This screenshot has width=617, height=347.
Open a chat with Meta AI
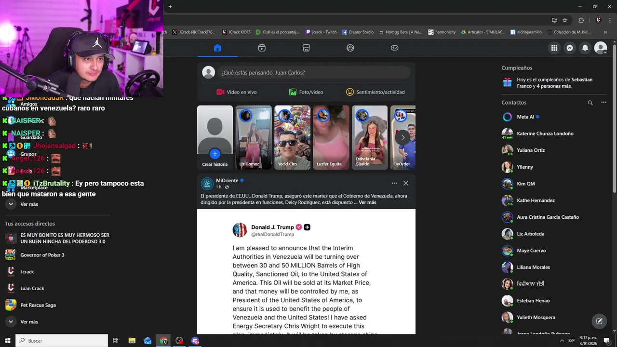tap(553, 117)
